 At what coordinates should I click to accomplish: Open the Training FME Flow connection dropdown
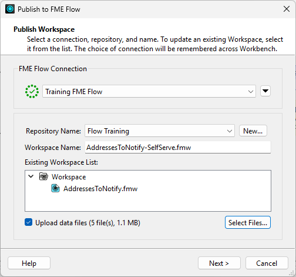(x=149, y=91)
